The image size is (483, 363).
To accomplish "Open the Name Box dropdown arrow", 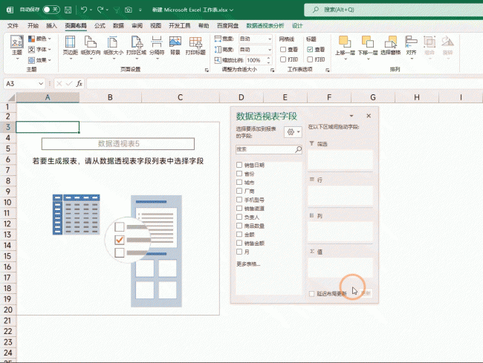I will point(41,84).
